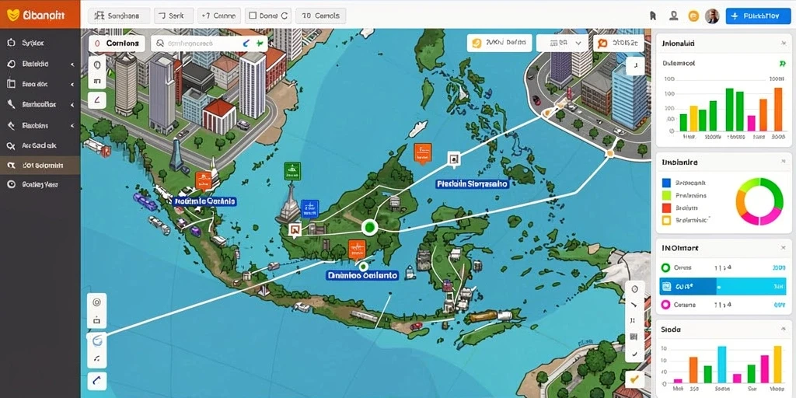Select the orange map marker on central island
Viewport: 796px width, 398px height.
pos(357,249)
